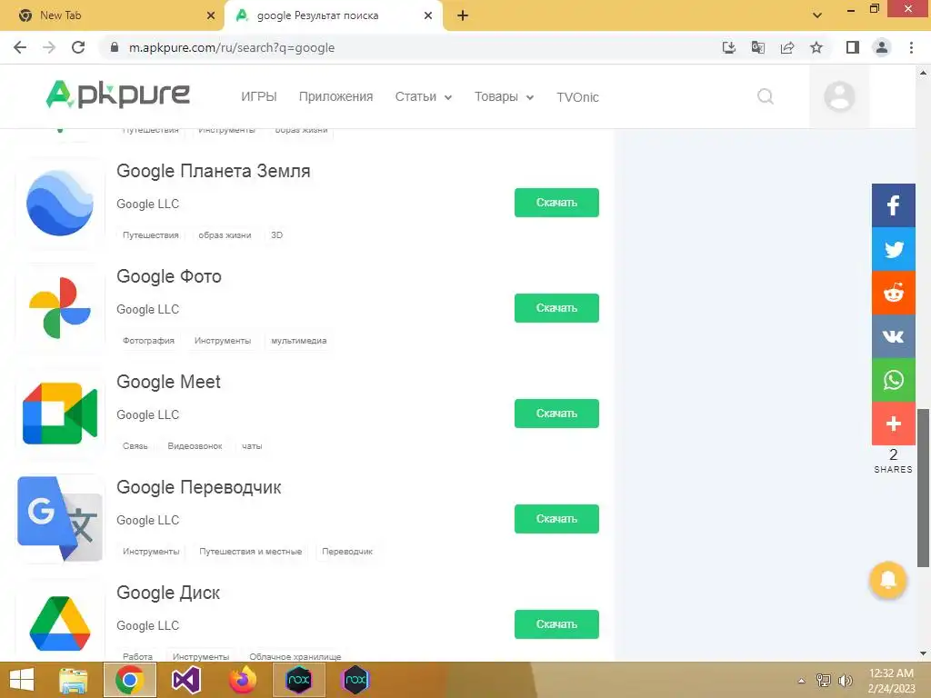
Task: Show hidden tray icons arrow
Action: pos(802,681)
